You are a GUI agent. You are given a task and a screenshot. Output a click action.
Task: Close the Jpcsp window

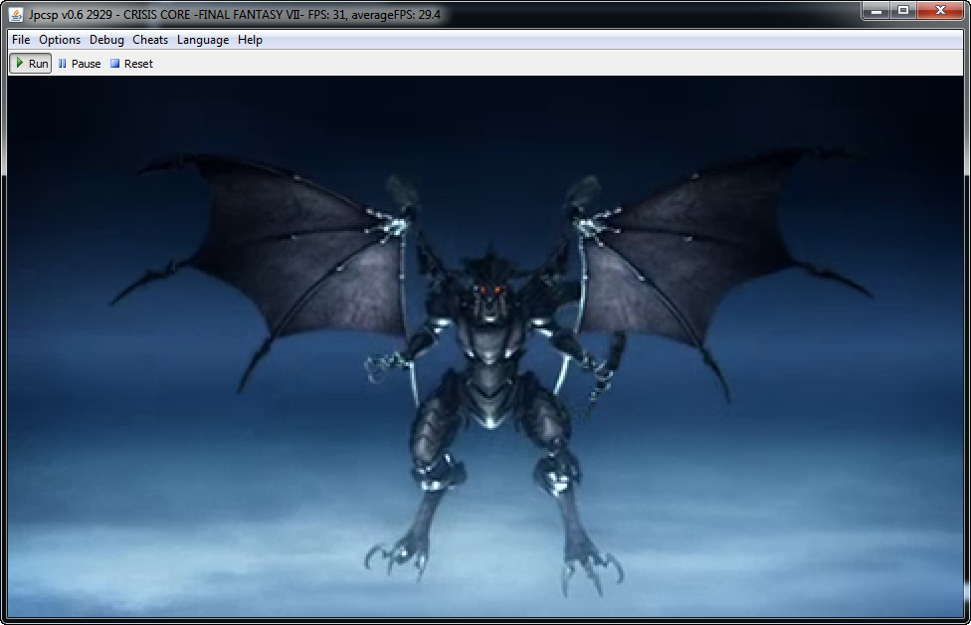[x=940, y=10]
